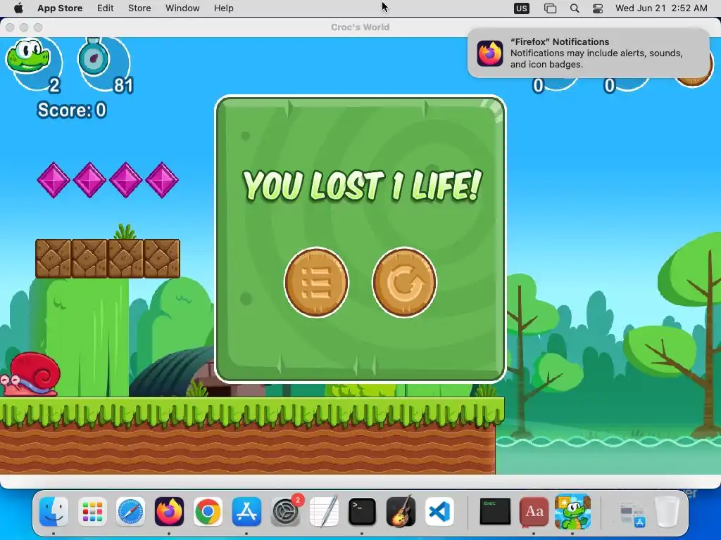
Task: Show the date and time panel
Action: tap(661, 8)
